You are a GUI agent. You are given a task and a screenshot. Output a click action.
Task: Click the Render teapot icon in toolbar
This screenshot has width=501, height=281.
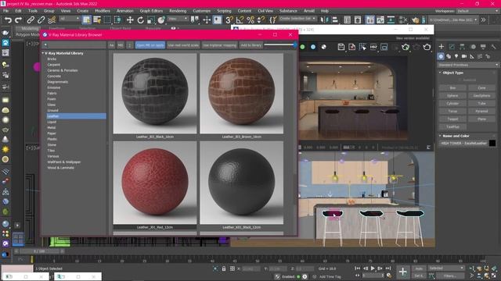click(416, 20)
